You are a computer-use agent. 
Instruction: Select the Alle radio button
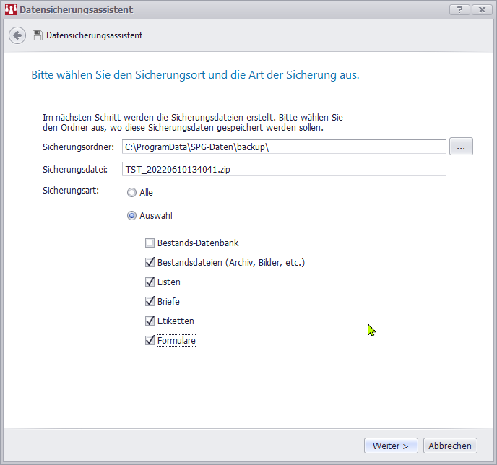coord(131,193)
